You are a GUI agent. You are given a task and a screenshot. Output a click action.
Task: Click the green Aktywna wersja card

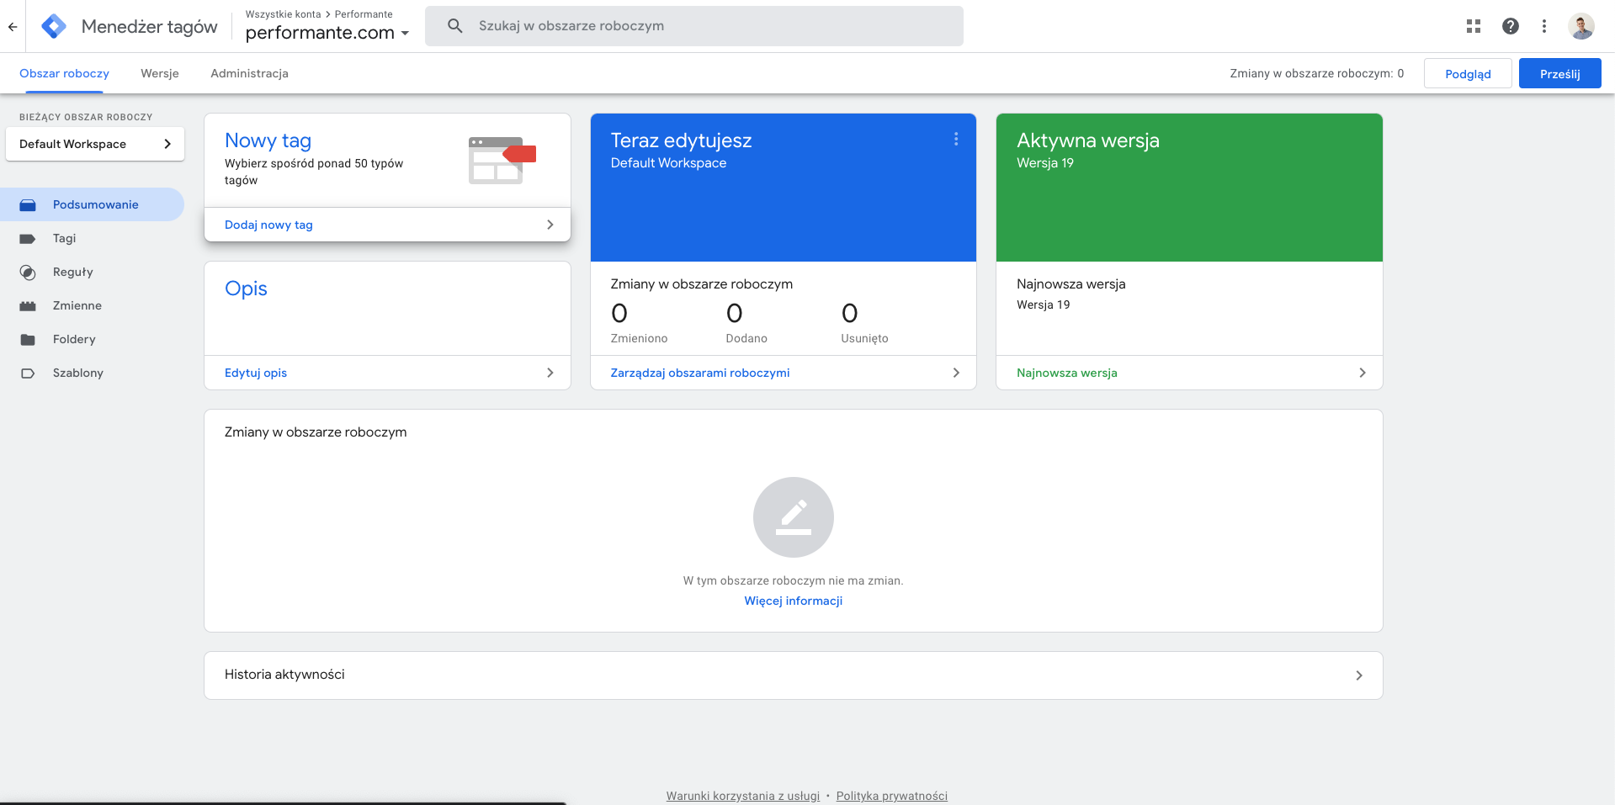pyautogui.click(x=1189, y=188)
